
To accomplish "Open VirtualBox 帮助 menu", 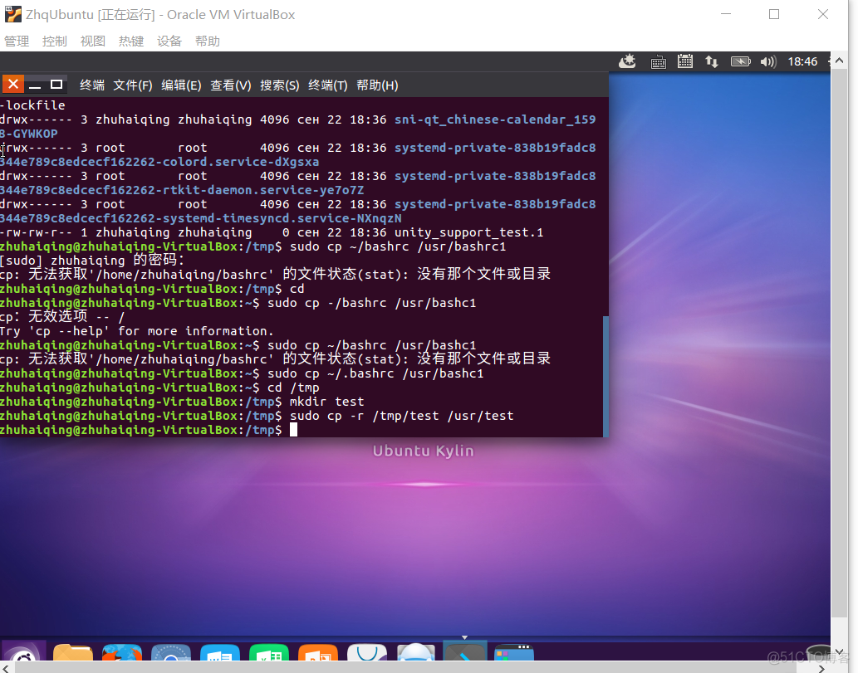I will tap(208, 41).
